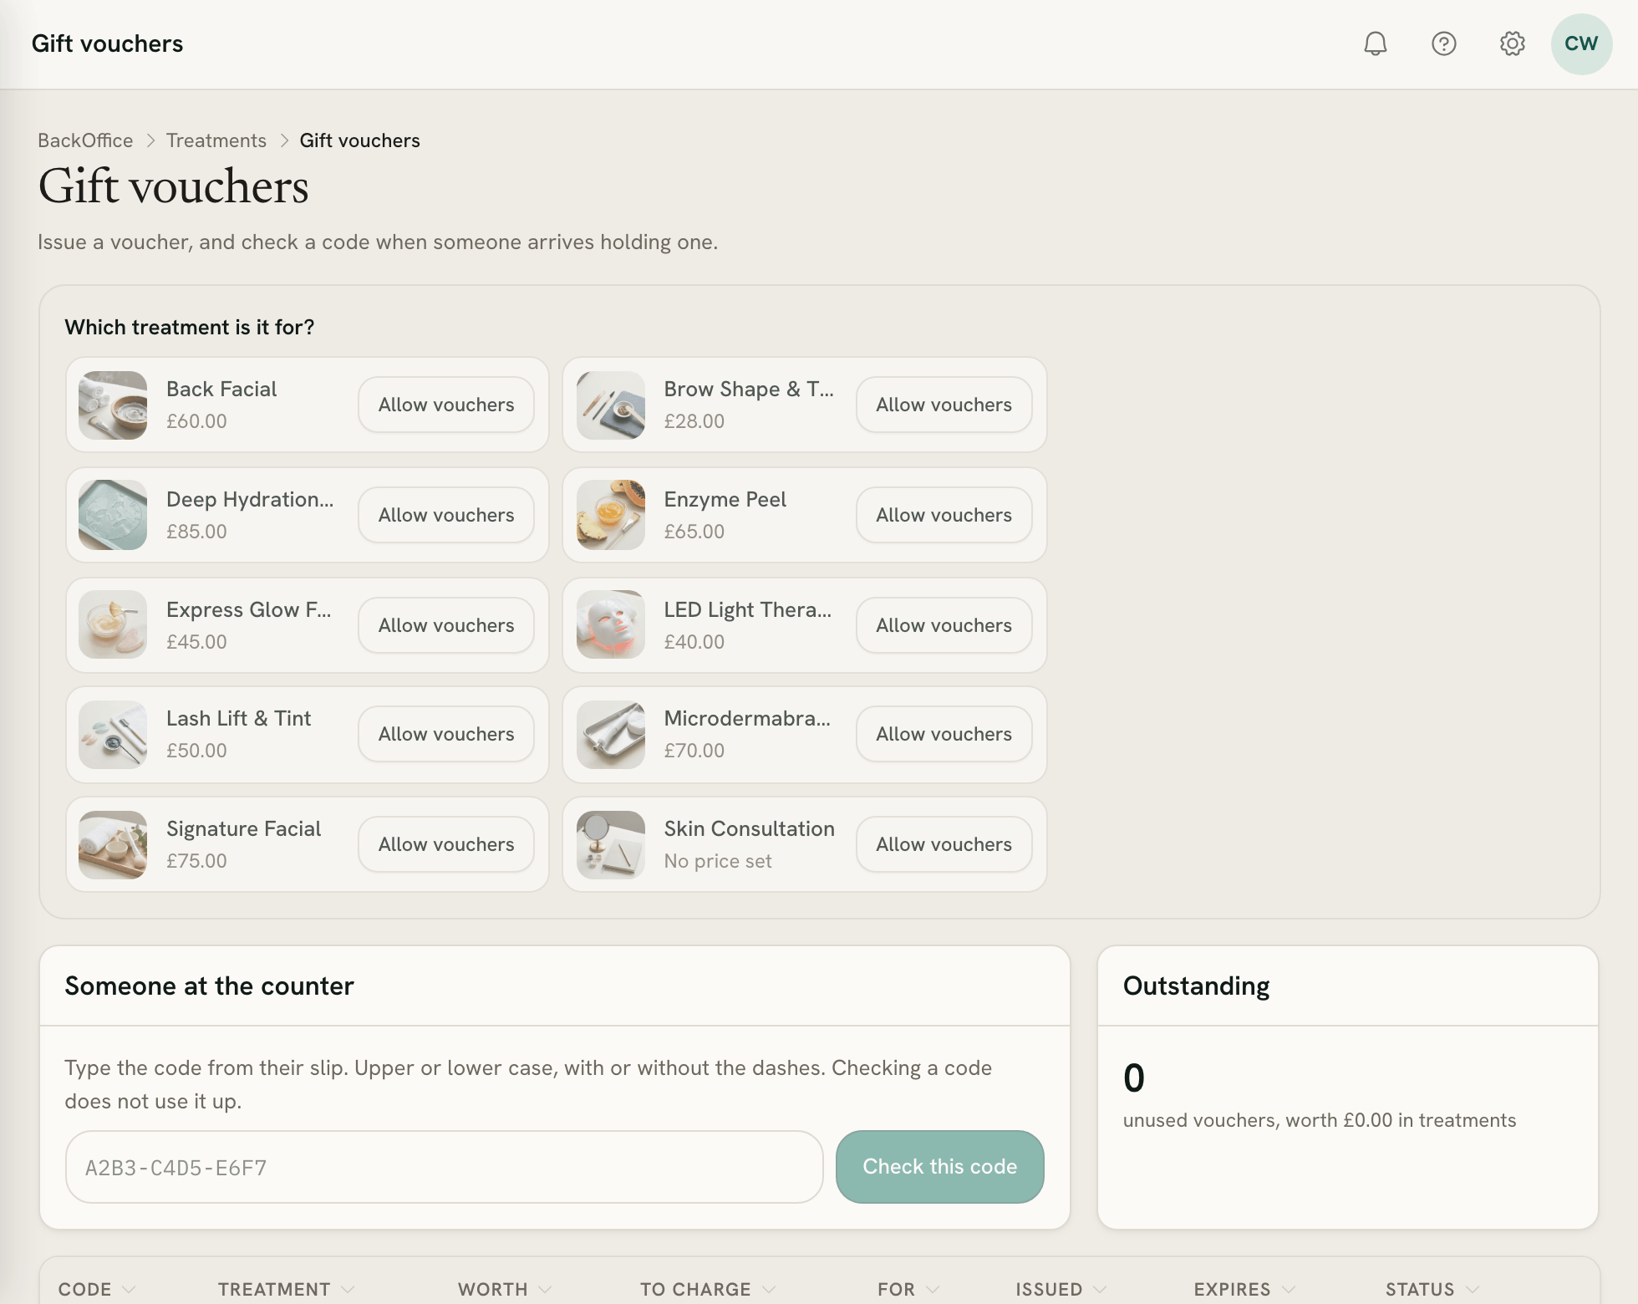The height and width of the screenshot is (1304, 1638).
Task: Go to BackOffice breadcrumb
Action: [85, 140]
